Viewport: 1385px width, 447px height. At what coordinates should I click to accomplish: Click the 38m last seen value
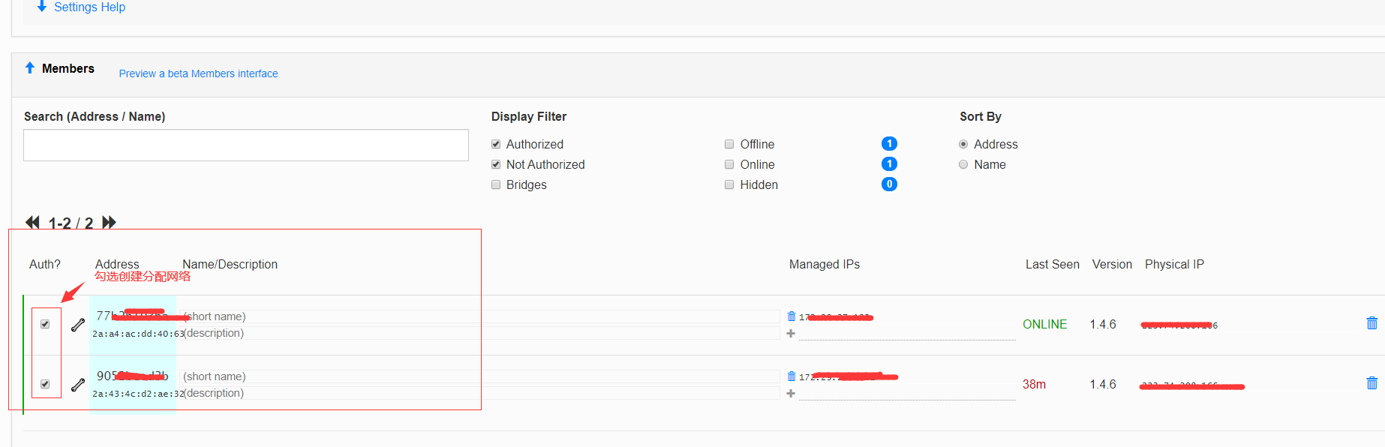coord(1034,384)
